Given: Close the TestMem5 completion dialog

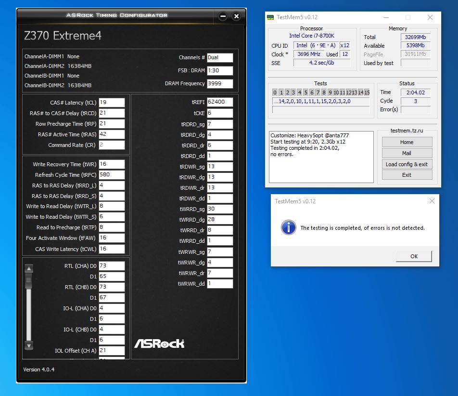Looking at the screenshot, I should tap(432, 201).
